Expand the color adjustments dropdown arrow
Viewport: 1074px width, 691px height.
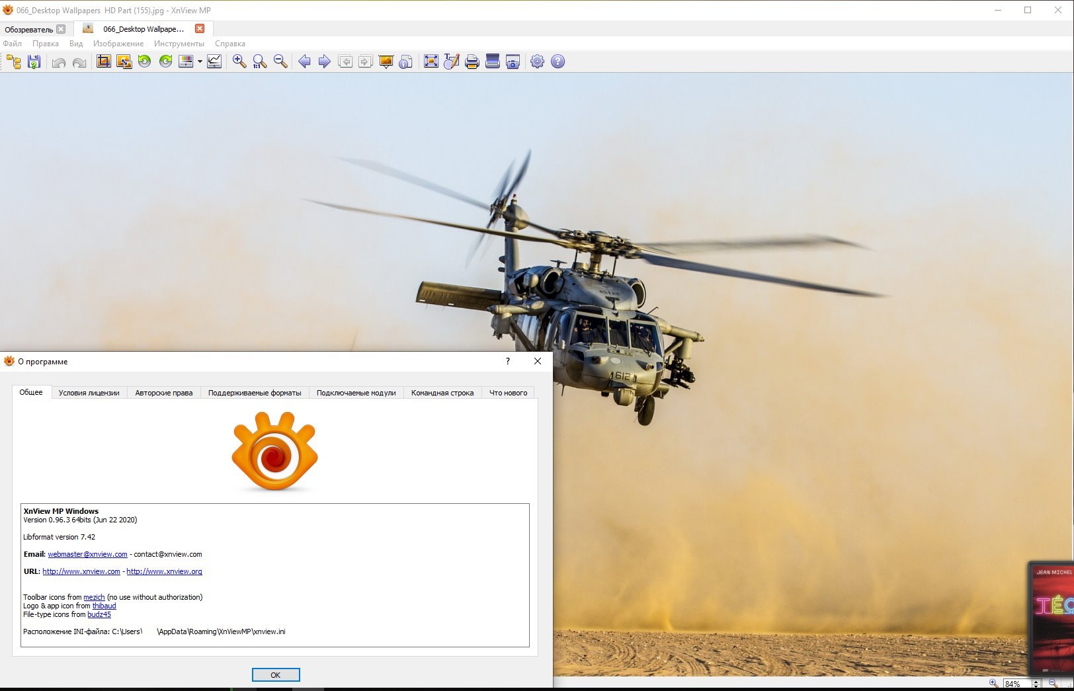(x=200, y=61)
